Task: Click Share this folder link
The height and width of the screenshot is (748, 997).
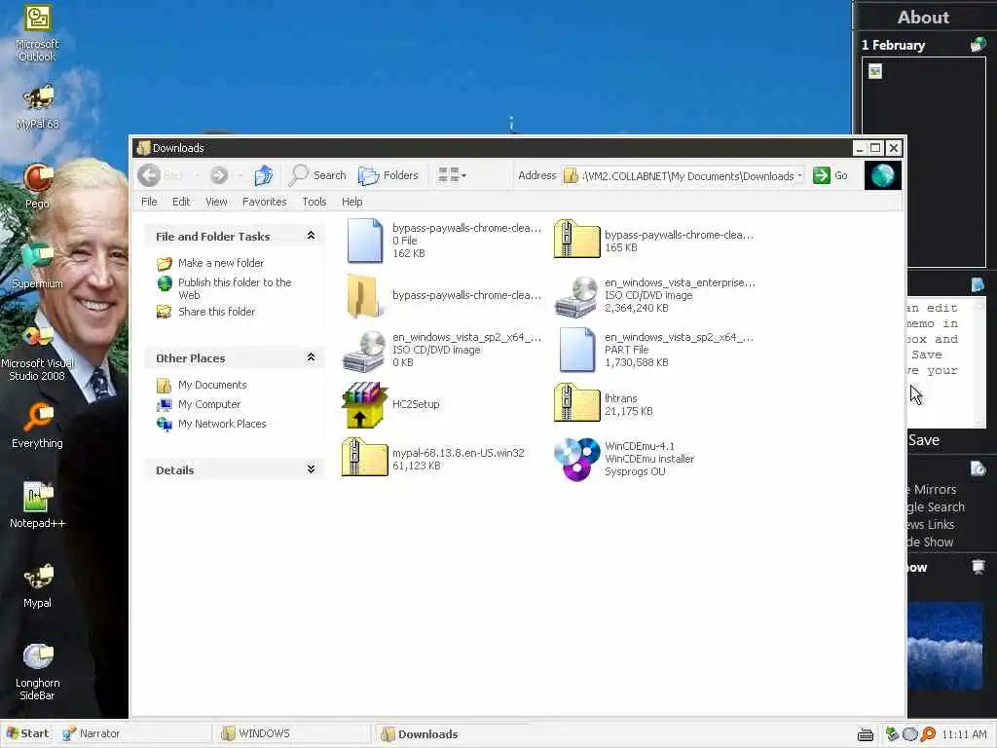Action: (x=216, y=312)
